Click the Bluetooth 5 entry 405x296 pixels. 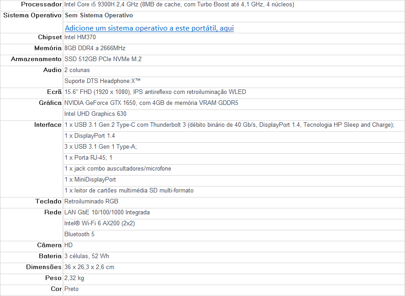[79, 234]
